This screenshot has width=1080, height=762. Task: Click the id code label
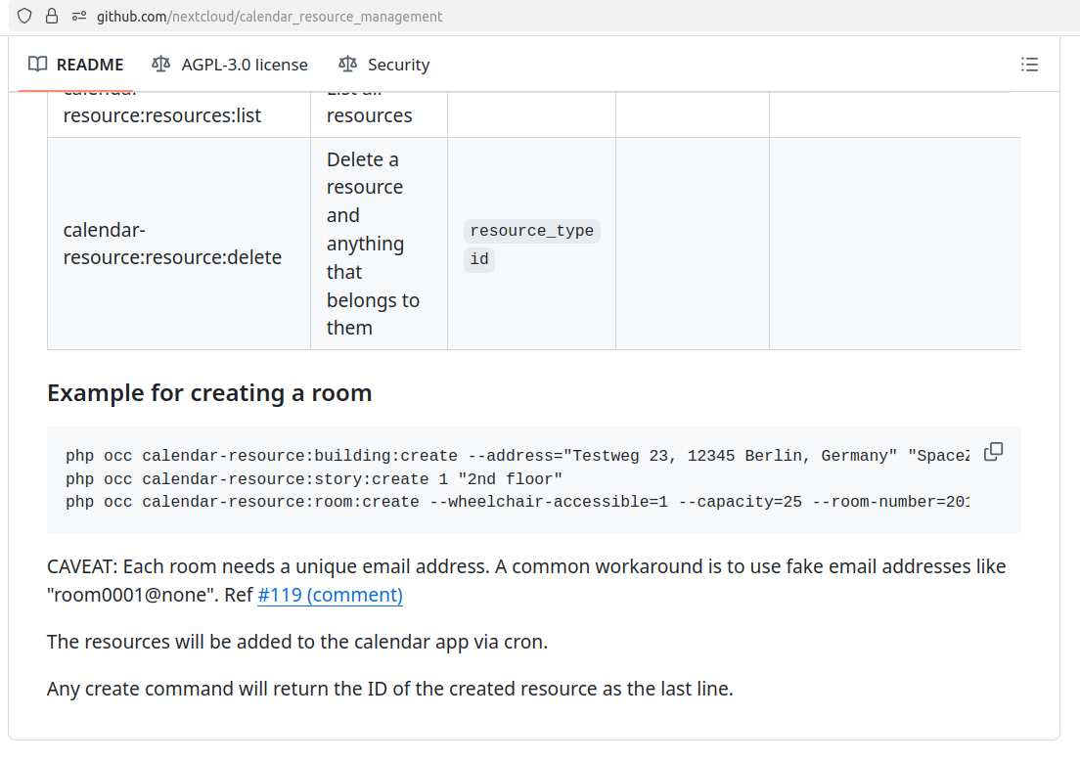(479, 259)
